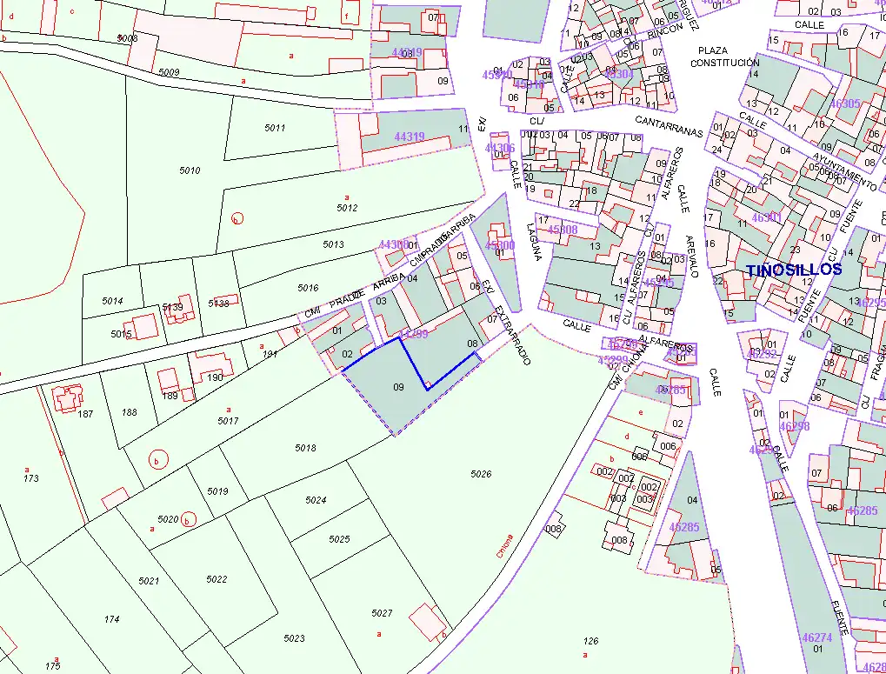Click the PLAZA CONSTITUCIÓN label
Image resolution: width=886 pixels, height=674 pixels.
pos(725,57)
